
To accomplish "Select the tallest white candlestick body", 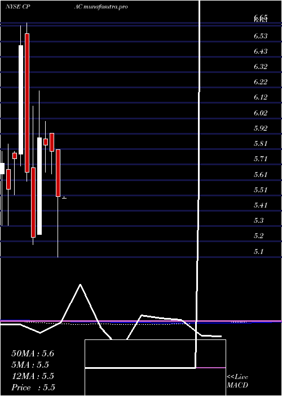I will coord(21,100).
